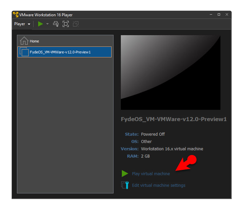Viewport: 243px width, 211px height.
Task: Click the virtual machine preview thumbnail
Action: pos(171,73)
